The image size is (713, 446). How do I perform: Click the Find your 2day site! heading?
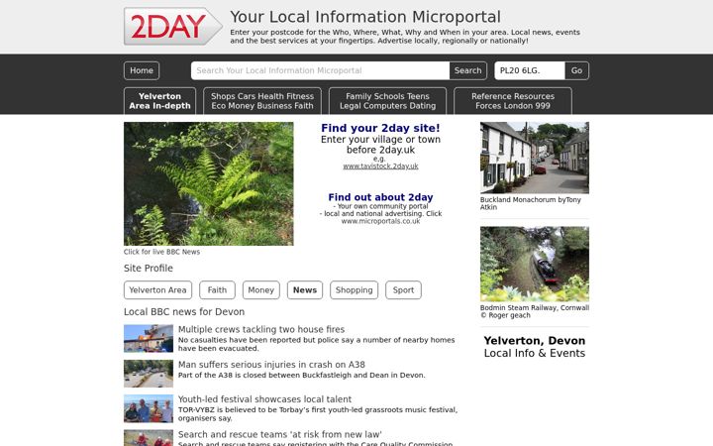tap(380, 128)
